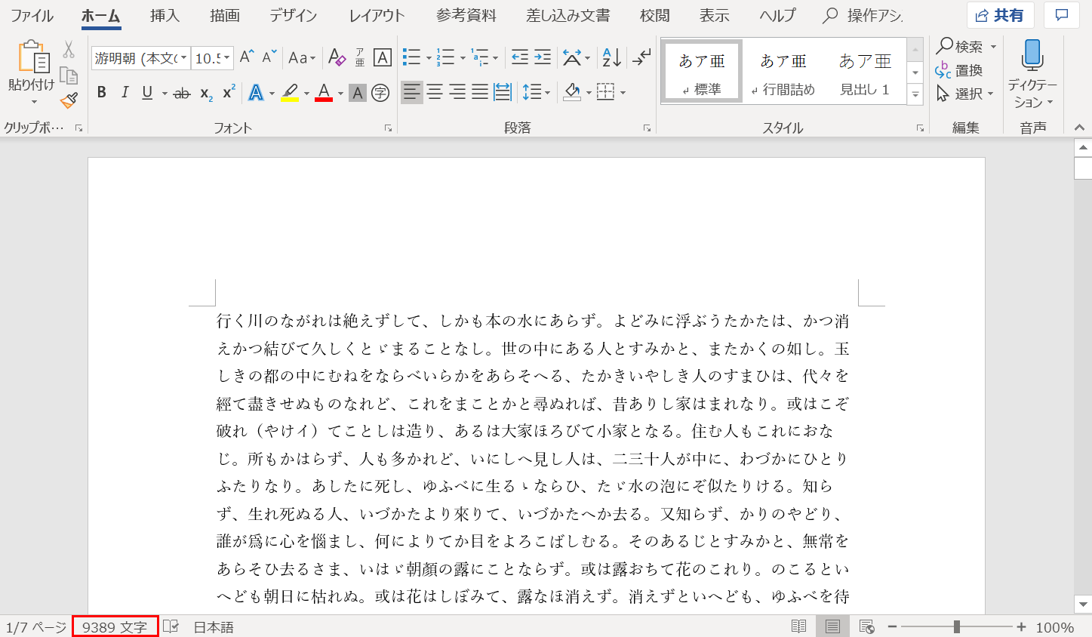1092x637 pixels.
Task: Click the Copy icon
Action: [69, 75]
